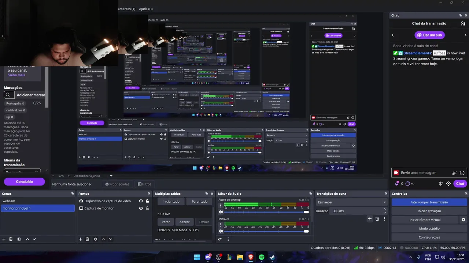Image resolution: width=469 pixels, height=263 pixels.
Task: Move source down in Fontes panel
Action: tap(111, 239)
